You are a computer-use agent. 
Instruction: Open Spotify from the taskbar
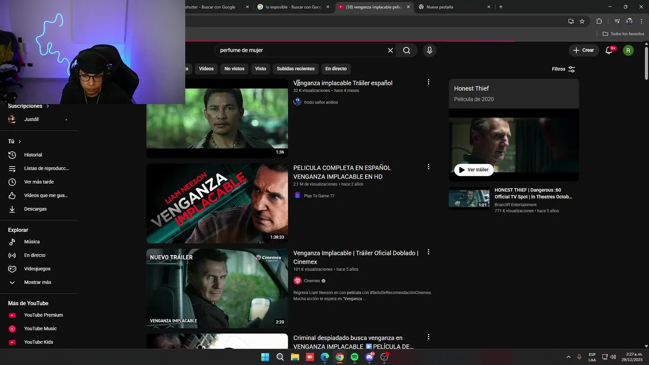[354, 357]
